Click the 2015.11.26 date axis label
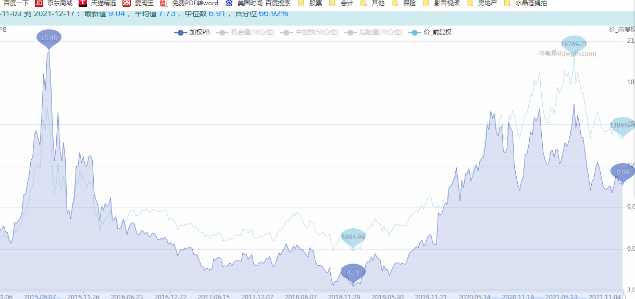The width and height of the screenshot is (635, 299). (x=83, y=296)
